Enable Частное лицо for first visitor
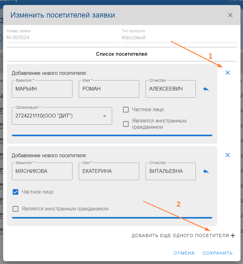Viewport: 243px width, 264px height. click(x=126, y=110)
